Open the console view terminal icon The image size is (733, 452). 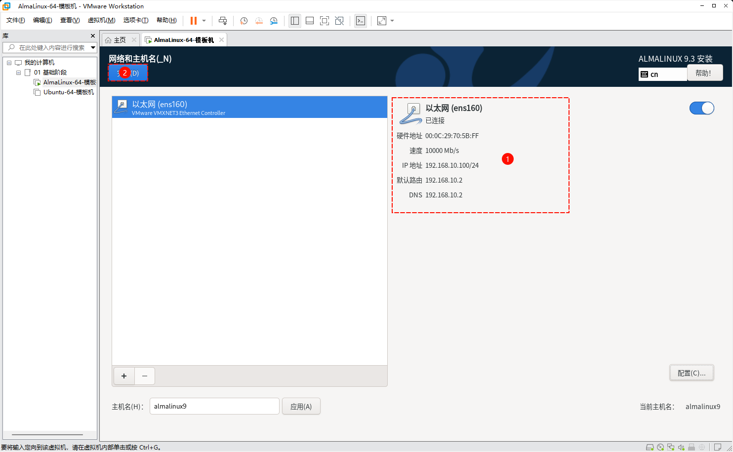point(361,21)
